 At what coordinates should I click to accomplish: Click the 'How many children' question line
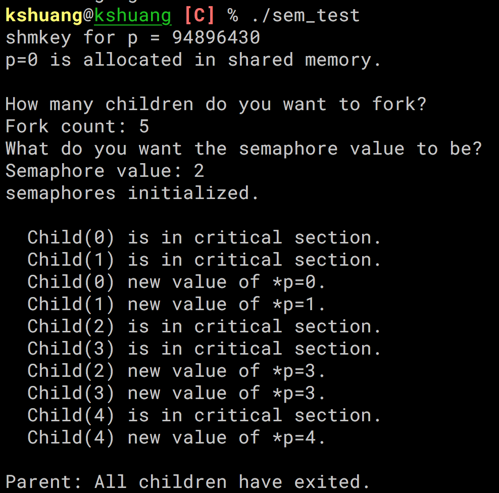coord(216,105)
